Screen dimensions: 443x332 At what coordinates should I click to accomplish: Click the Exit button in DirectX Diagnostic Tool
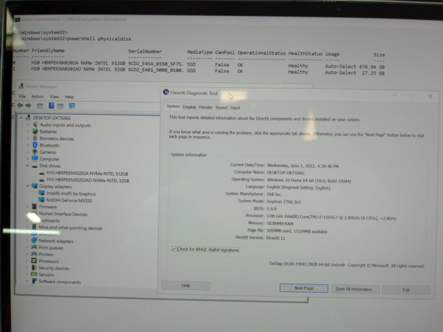(406, 289)
